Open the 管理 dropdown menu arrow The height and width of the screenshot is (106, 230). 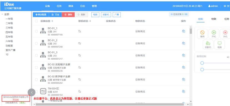point(99,6)
